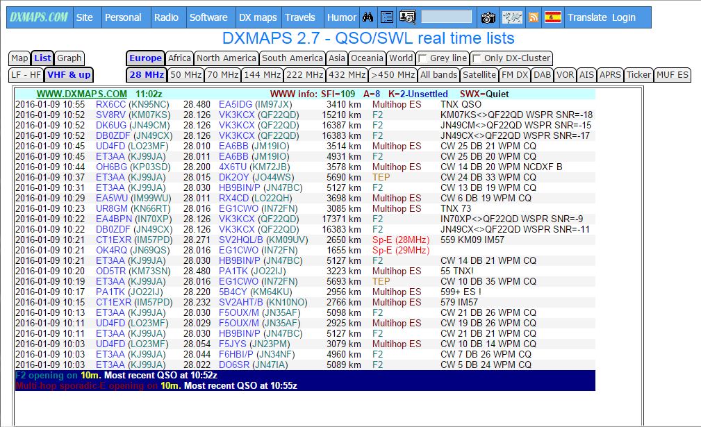The image size is (701, 427).
Task: Open the WWW.DXMAPS.COM link in list header
Action: [81, 94]
